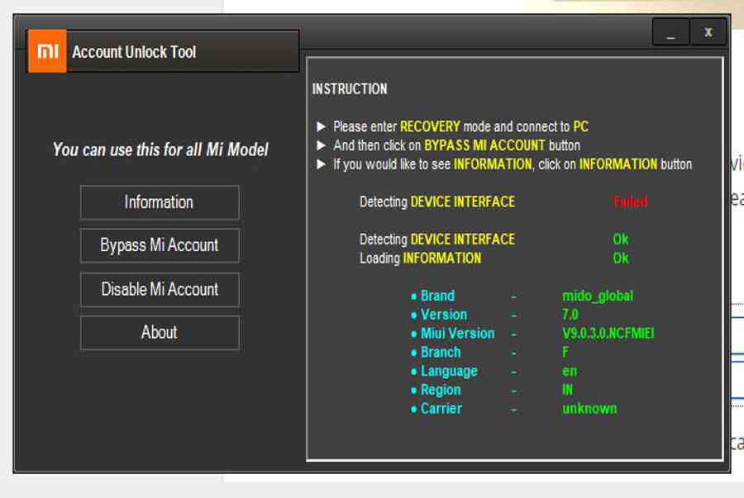Click the INSTRUCTION heading in the log panel
Screen dimensions: 744x498
point(349,89)
